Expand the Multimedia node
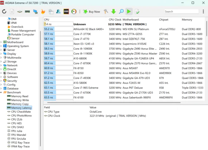The height and width of the screenshot is (150, 208). [x=1, y=57]
